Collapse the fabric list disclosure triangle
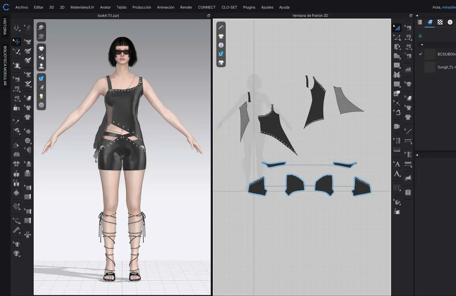Screen dimensions: 456x296 [x=422, y=45]
